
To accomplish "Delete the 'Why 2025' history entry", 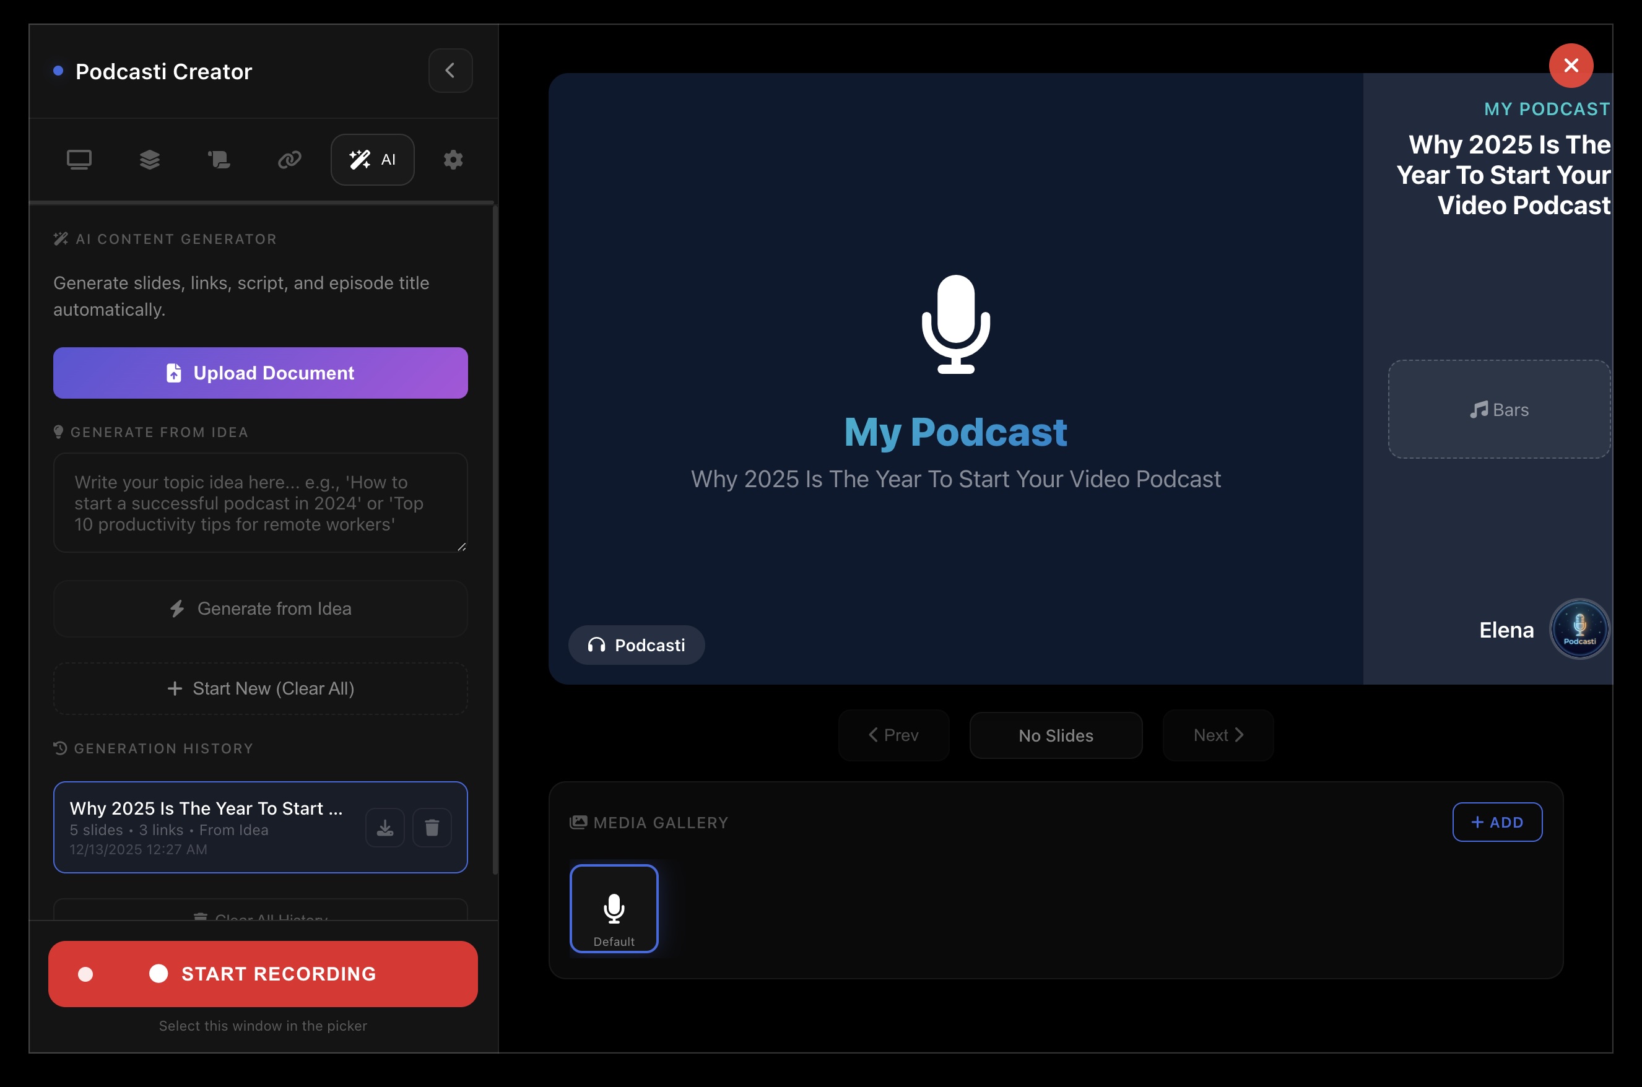I will pyautogui.click(x=432, y=827).
